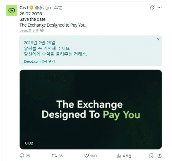
Task: Click the 'DeepL로 번역' translate link
Action: tap(29, 31)
